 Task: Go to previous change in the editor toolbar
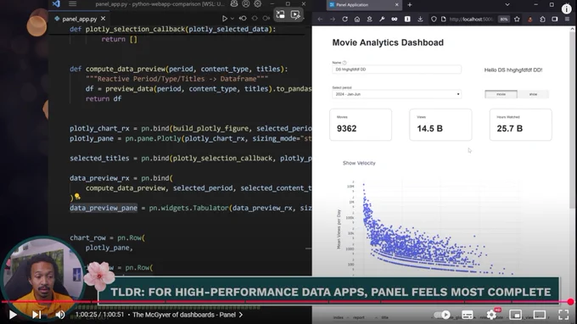pyautogui.click(x=243, y=18)
